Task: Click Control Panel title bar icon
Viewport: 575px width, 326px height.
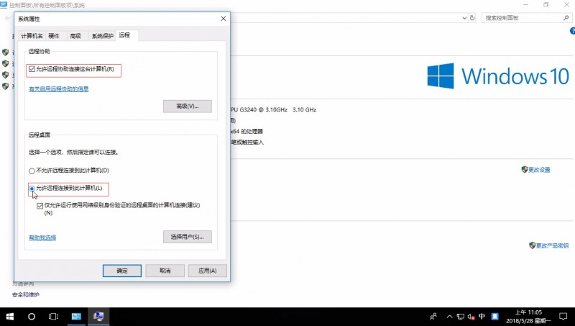Action: click(4, 4)
